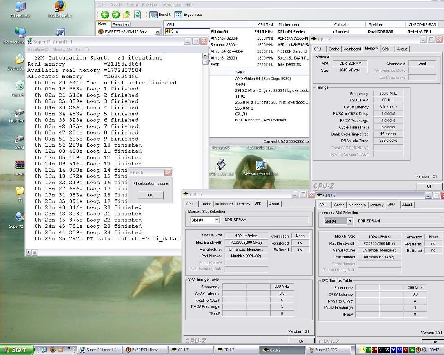Select DVD Shrink 3.2 desktop icon
The height and width of the screenshot is (355, 444).
coord(221,168)
